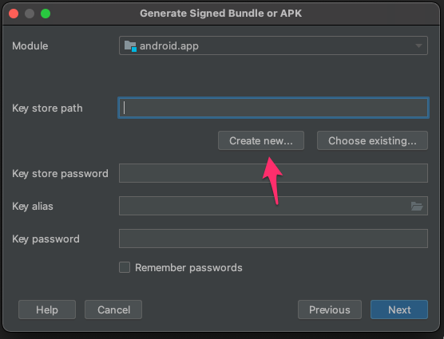
Task: Open the android.app module combo box
Action: coord(273,45)
